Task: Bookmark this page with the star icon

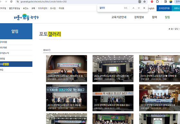Action: pyautogui.click(x=145, y=2)
